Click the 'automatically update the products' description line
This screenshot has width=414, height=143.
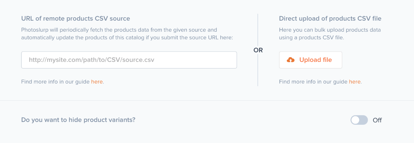point(127,38)
